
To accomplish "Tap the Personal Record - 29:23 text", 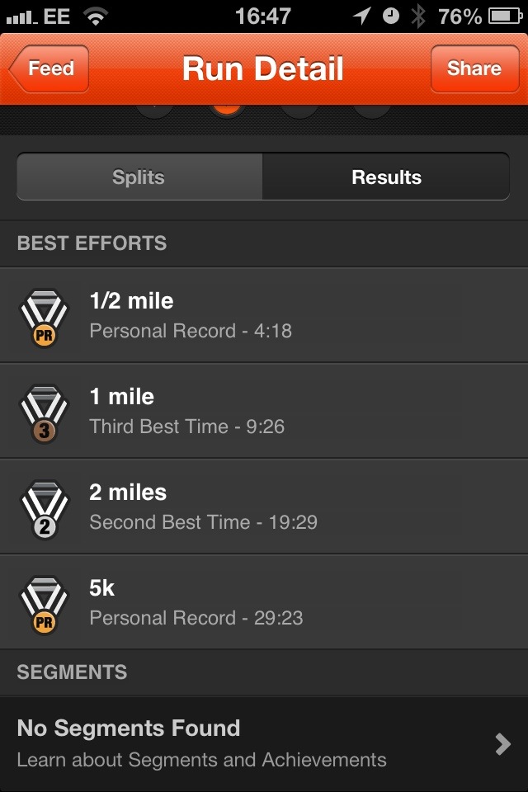I will point(196,618).
